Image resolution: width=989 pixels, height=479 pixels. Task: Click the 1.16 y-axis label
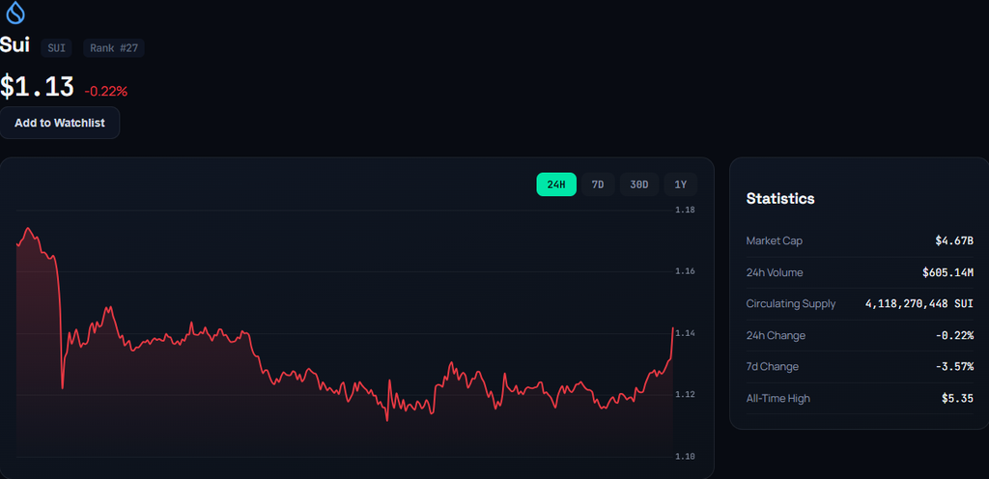coord(685,271)
